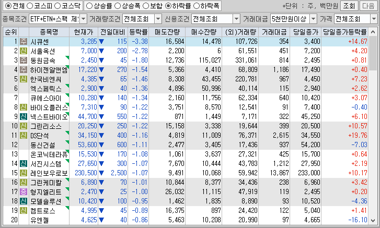
Task: Click the 당일종가등락률 column header
Action: click(344, 32)
